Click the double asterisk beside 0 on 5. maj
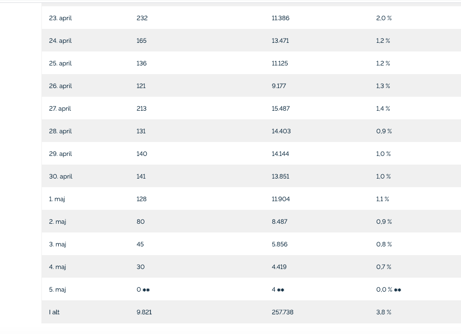Screen dimensions: 461x334 pyautogui.click(x=146, y=290)
